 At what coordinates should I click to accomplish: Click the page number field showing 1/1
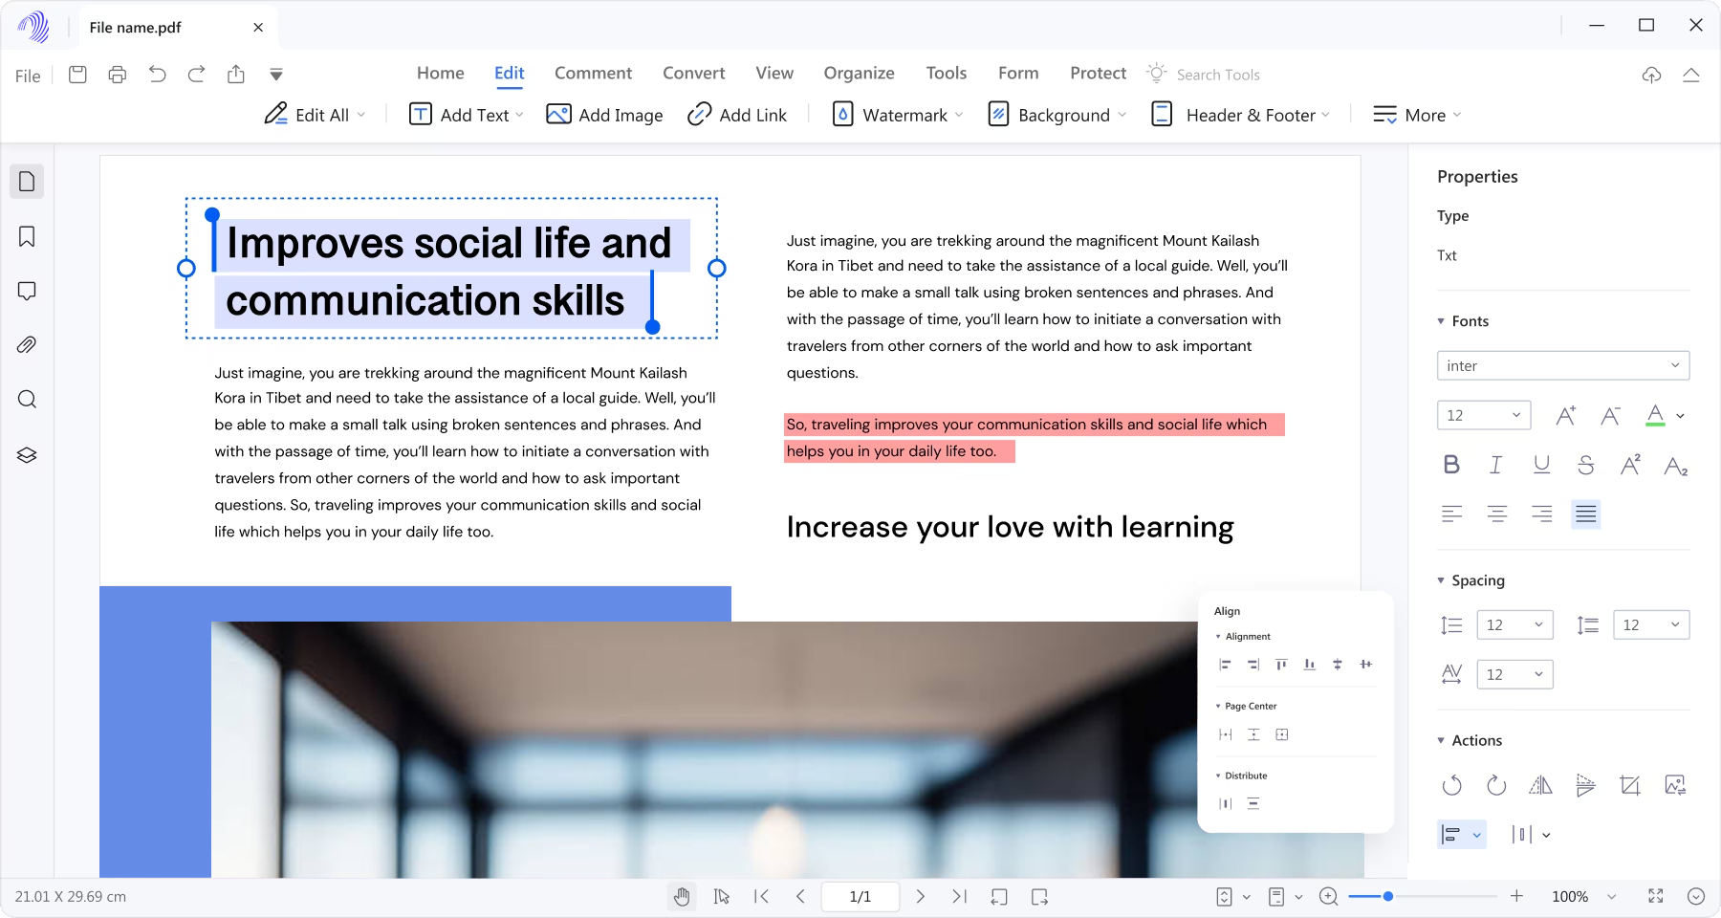(x=860, y=896)
